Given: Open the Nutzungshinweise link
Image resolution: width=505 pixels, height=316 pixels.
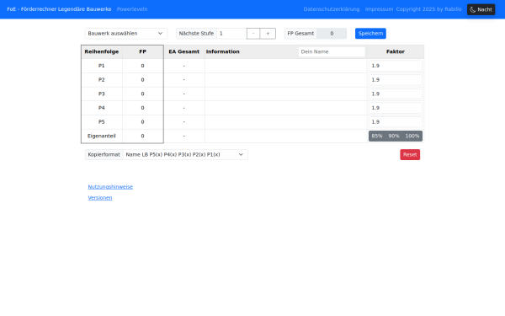Looking at the screenshot, I should [110, 187].
